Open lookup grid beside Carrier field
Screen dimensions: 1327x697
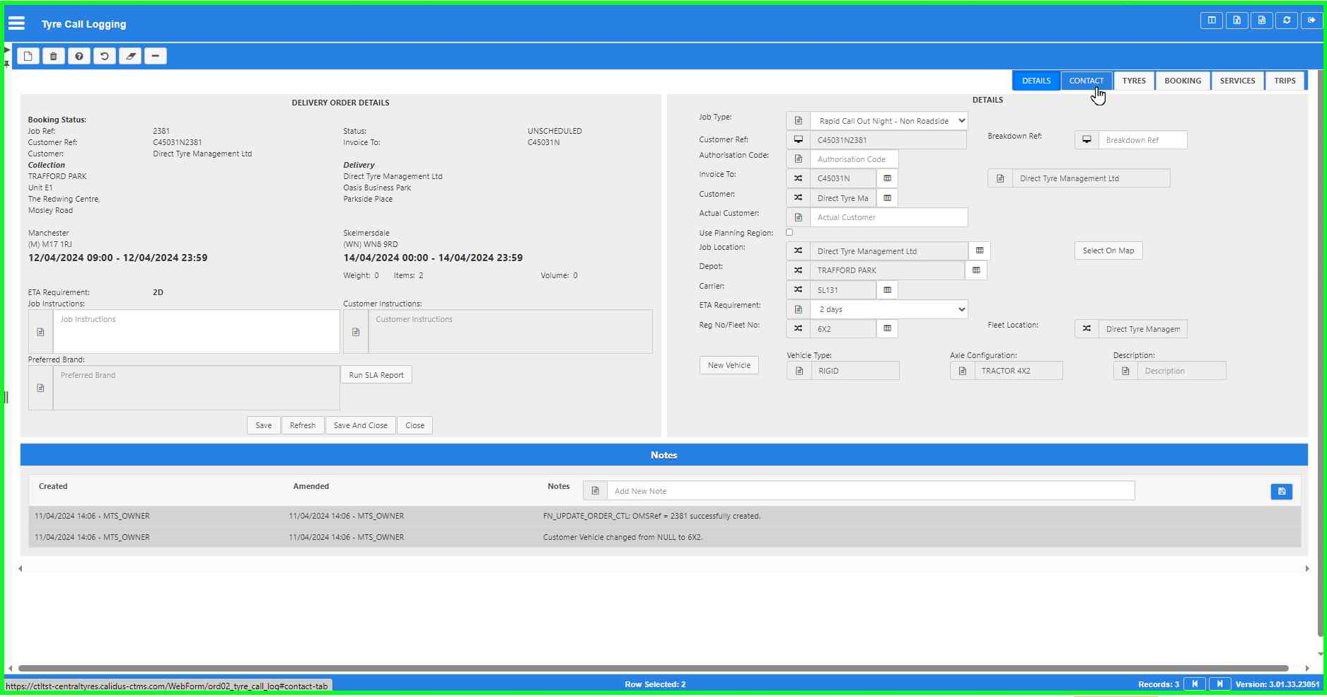pos(887,290)
